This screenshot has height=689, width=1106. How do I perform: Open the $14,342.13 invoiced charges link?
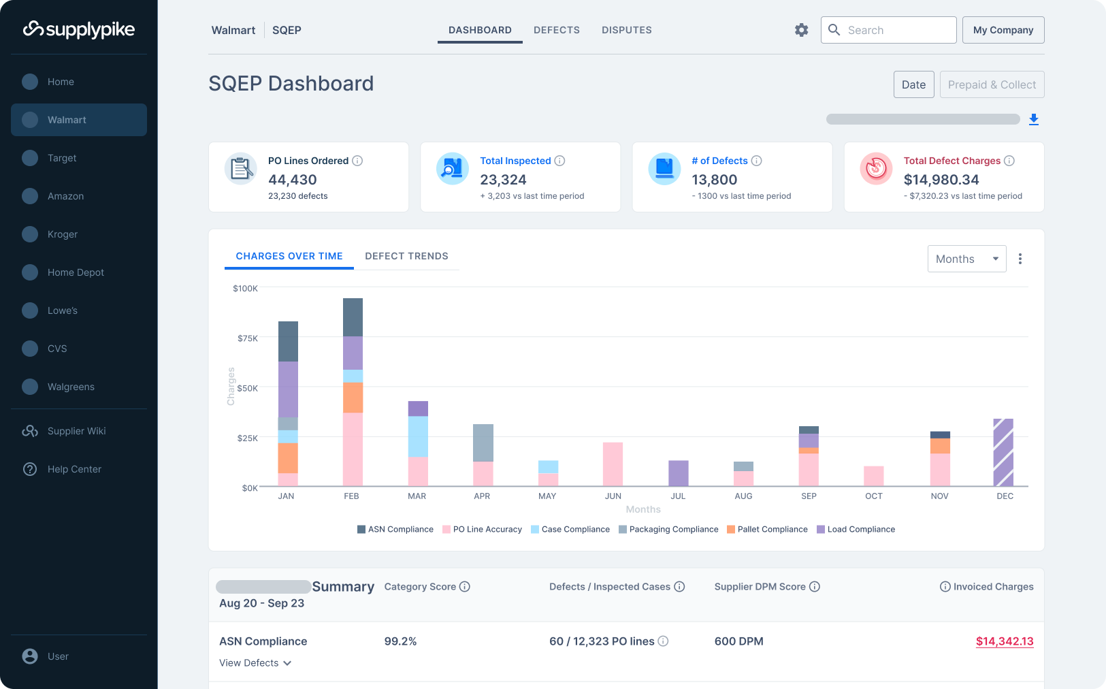[1005, 641]
